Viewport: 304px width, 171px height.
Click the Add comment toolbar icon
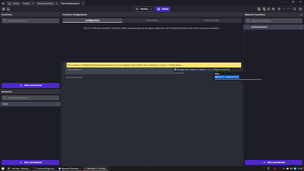point(268,9)
